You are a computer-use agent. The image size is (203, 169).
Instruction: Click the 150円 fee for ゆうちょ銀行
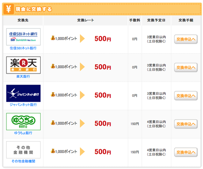(134, 124)
